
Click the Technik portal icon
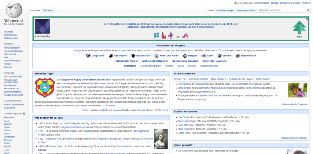219,56
